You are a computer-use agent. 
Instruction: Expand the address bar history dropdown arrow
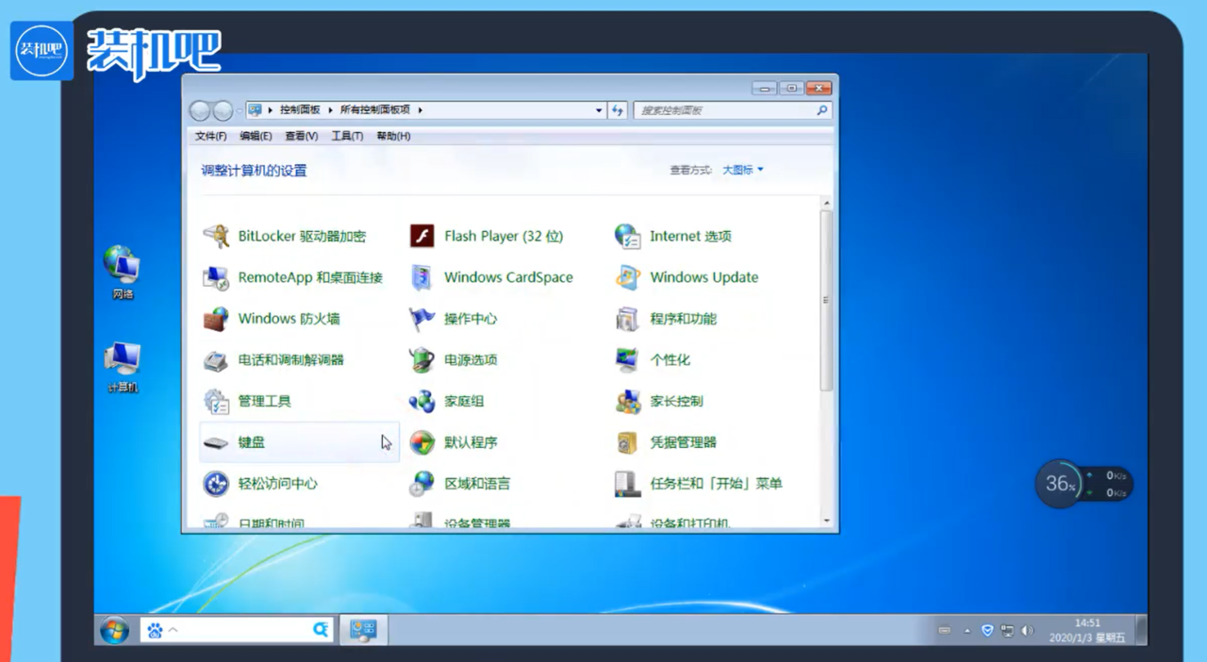(599, 110)
